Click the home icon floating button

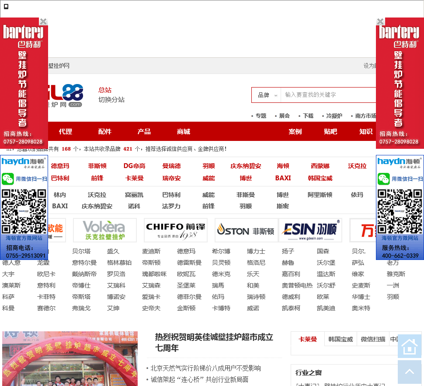pos(410,346)
